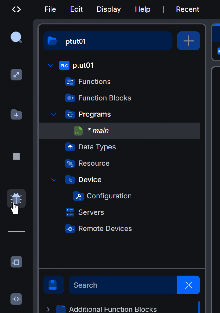Click the download folder icon in sidebar
Image resolution: width=220 pixels, height=313 pixels.
pyautogui.click(x=16, y=115)
